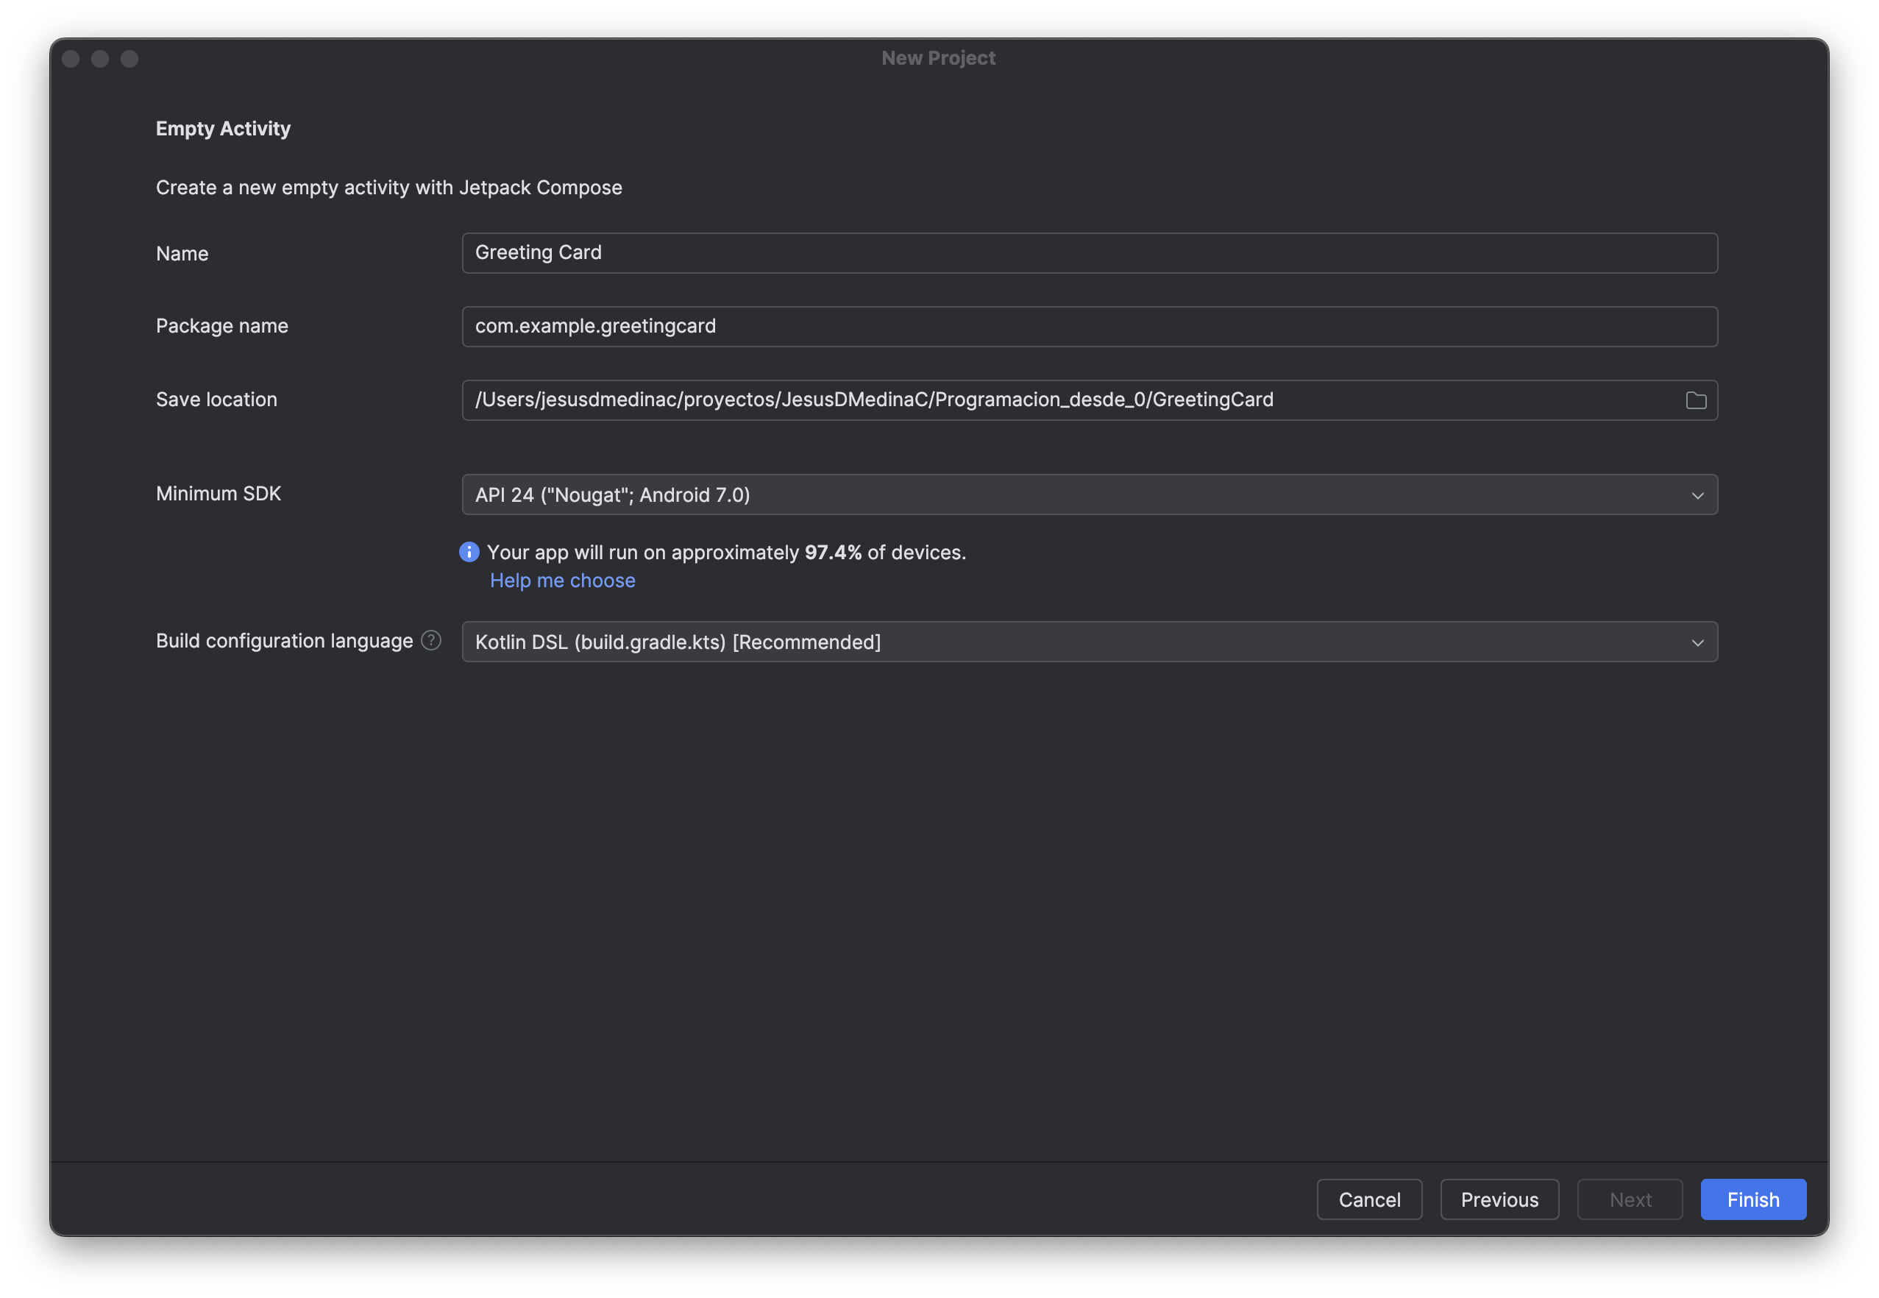Go back with the Previous button
This screenshot has width=1879, height=1298.
tap(1499, 1199)
